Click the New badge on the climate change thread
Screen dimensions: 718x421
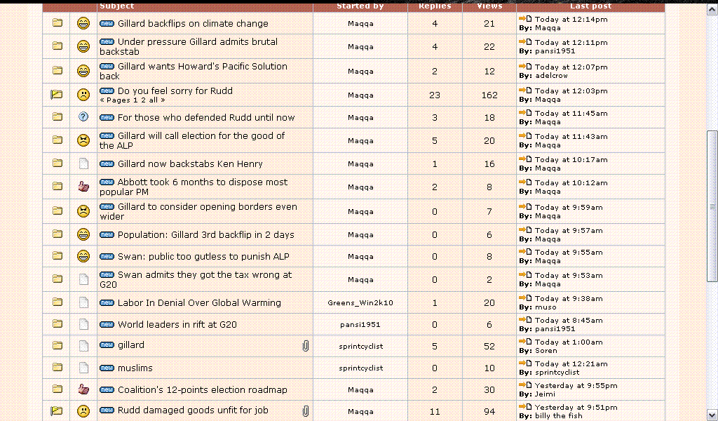[x=107, y=23]
